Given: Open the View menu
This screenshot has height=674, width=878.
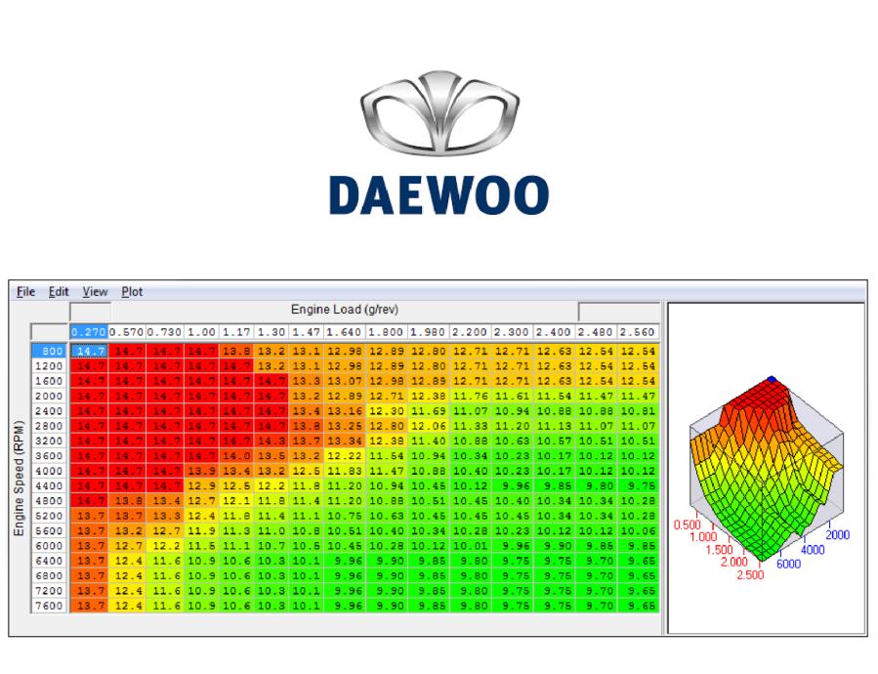Looking at the screenshot, I should [94, 291].
